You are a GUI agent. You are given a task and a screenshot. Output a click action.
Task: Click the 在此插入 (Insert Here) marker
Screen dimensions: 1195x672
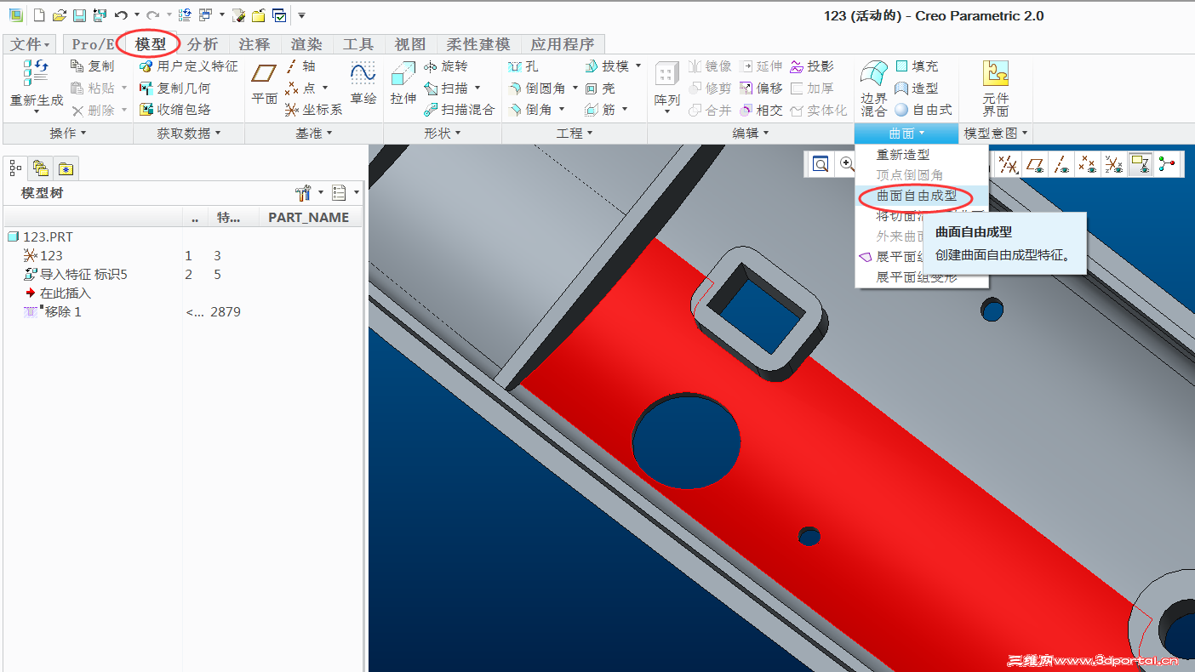click(x=59, y=293)
